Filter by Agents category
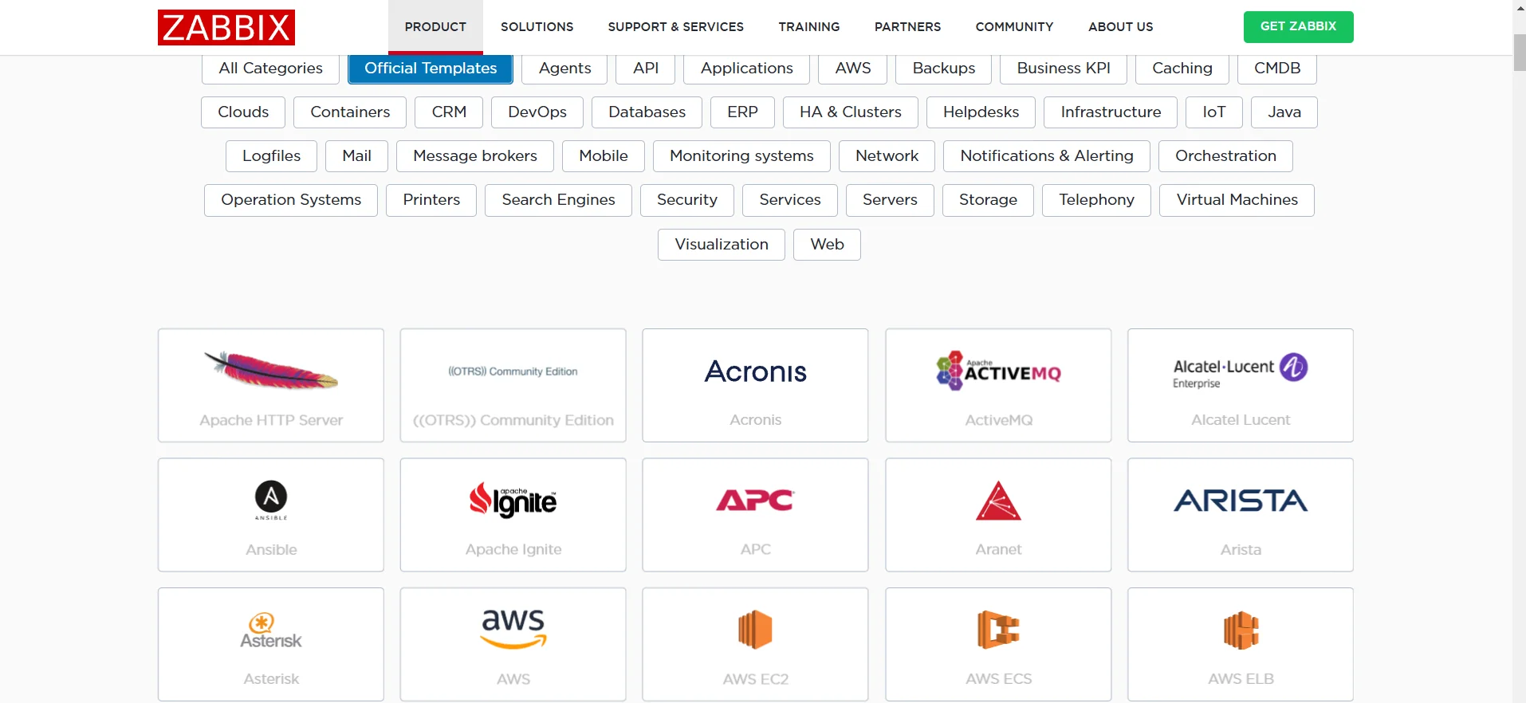Viewport: 1526px width, 703px height. [x=564, y=69]
